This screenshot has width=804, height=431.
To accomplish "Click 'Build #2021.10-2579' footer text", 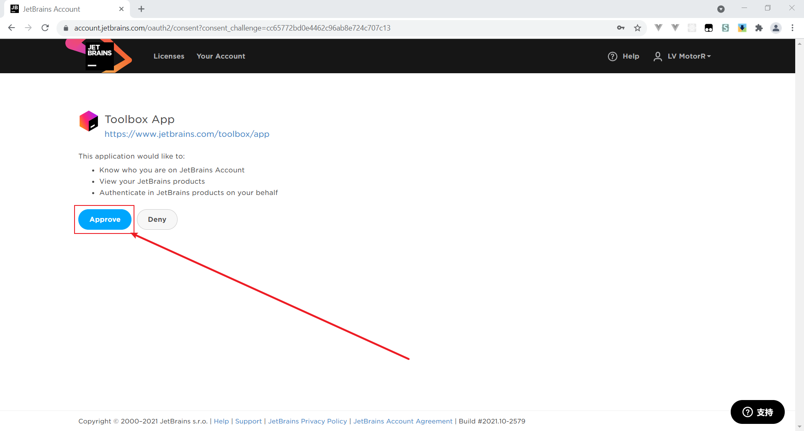I will pos(492,421).
